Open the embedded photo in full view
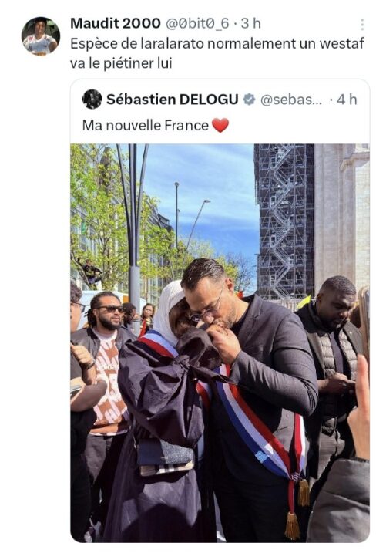Viewport: 376px width, 560px height. (220, 342)
